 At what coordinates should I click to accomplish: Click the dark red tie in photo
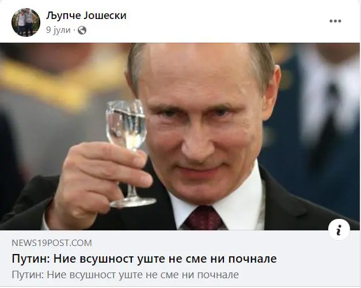203,218
